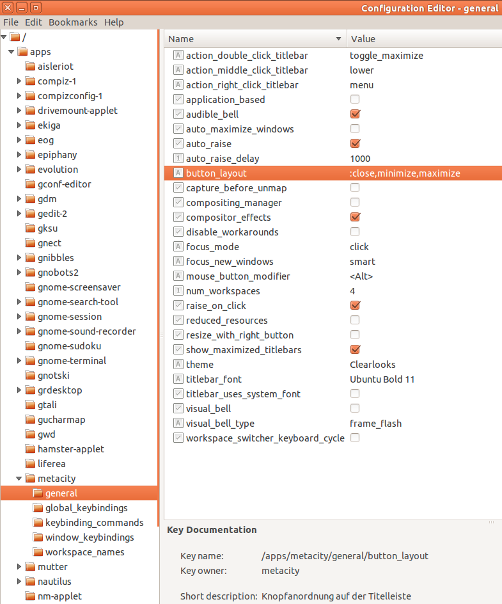Open the Edit menu
The width and height of the screenshot is (502, 604).
click(33, 22)
